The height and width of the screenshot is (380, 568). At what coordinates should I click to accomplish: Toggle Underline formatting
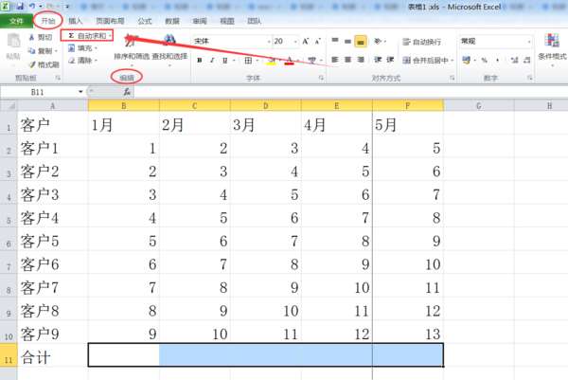tap(224, 61)
